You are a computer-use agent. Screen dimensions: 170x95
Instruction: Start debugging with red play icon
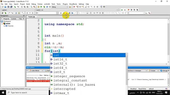[x=74, y=7]
